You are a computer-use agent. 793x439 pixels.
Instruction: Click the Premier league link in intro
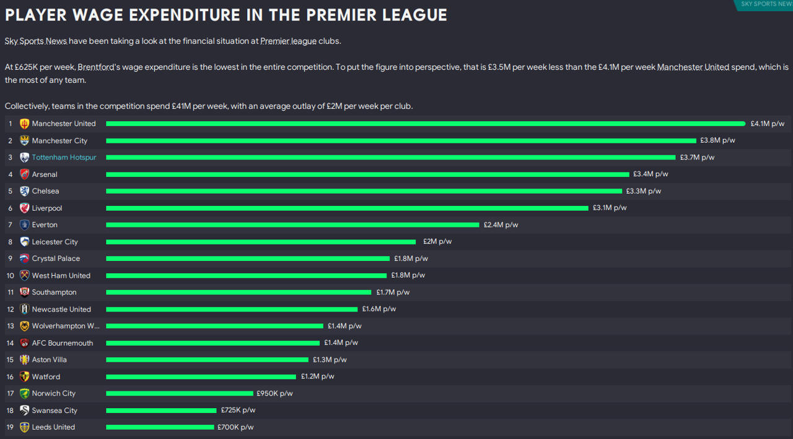pos(288,41)
